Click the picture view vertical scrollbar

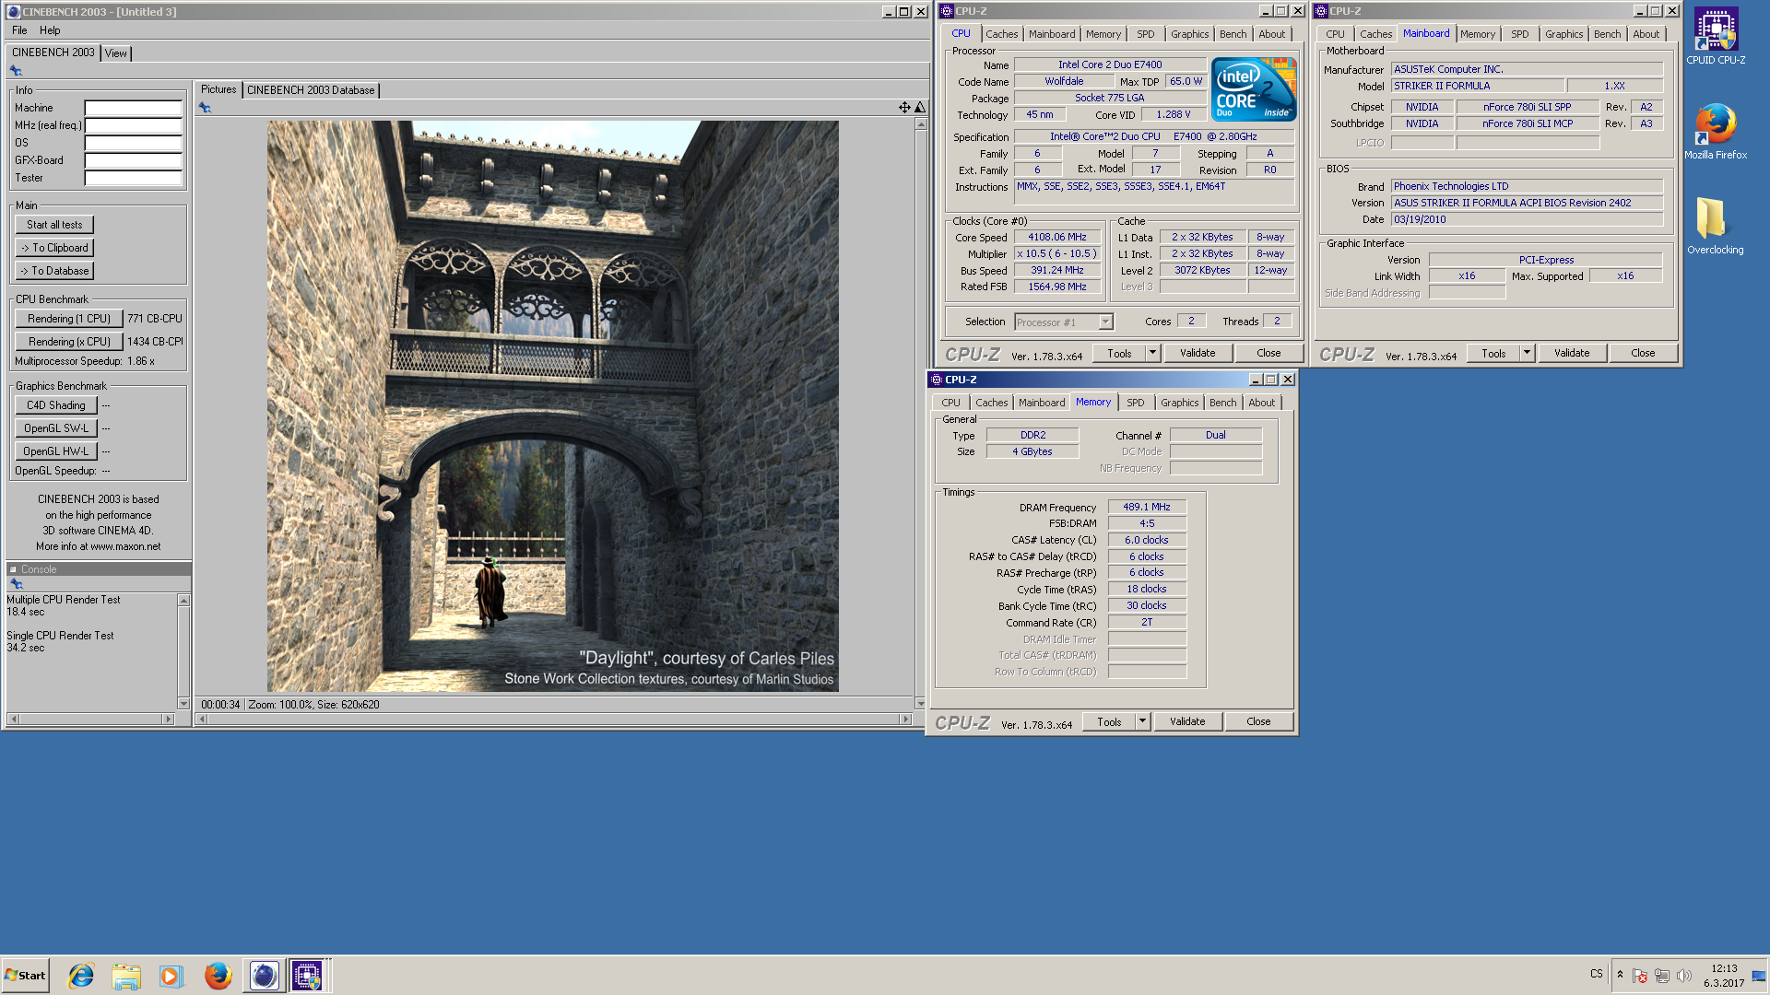[x=920, y=414]
